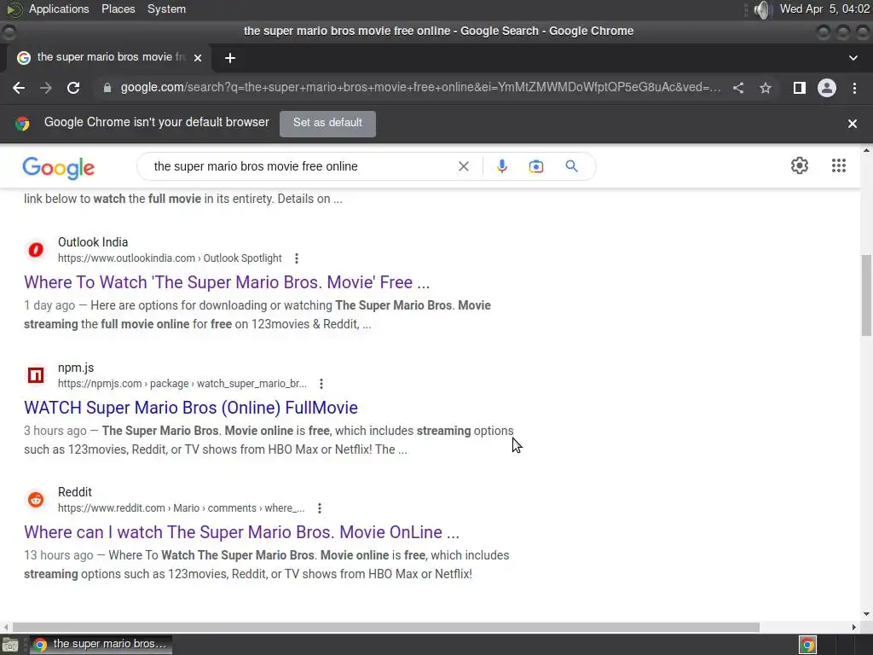This screenshot has height=655, width=873.
Task: Open 'WATCH Super Mario Bros (Online) FullMovie' link
Action: point(190,408)
